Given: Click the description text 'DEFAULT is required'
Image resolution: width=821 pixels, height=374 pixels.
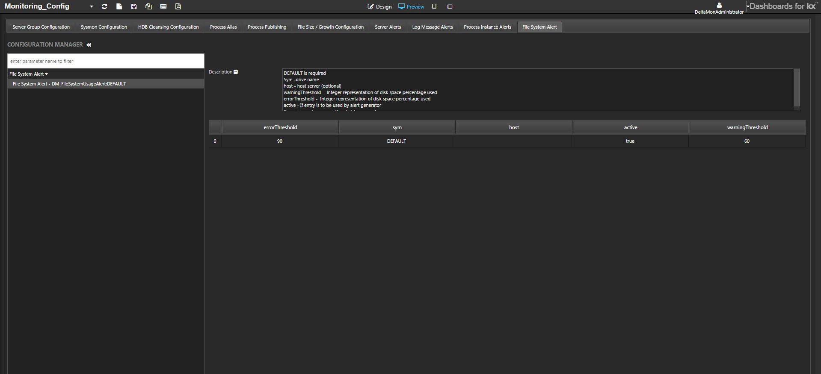Looking at the screenshot, I should (x=305, y=73).
